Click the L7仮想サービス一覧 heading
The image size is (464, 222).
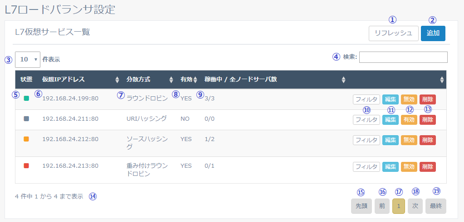(52, 32)
